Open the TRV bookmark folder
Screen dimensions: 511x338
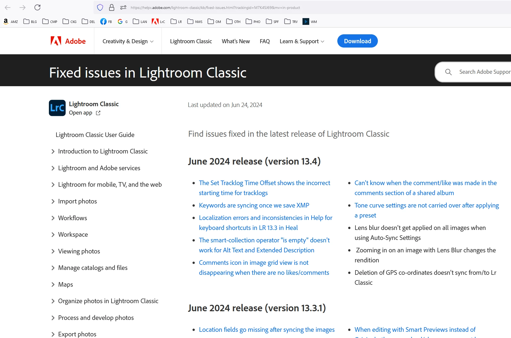[x=291, y=22]
